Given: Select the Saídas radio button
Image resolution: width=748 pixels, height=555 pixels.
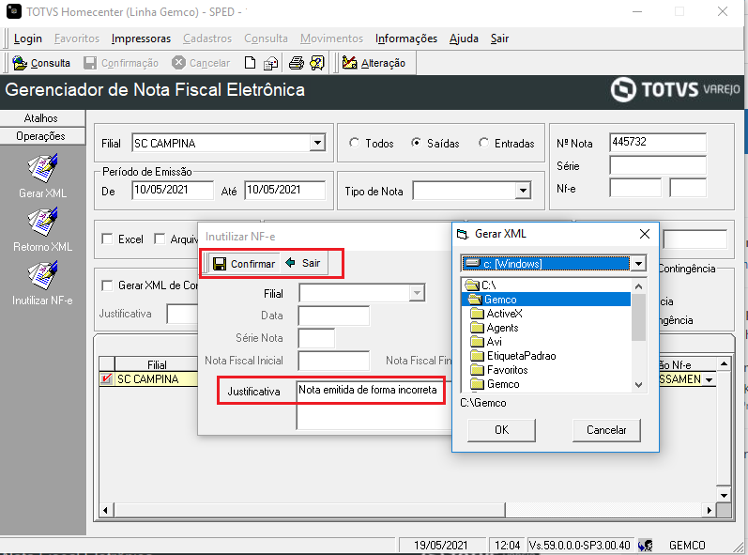Looking at the screenshot, I should coord(417,143).
